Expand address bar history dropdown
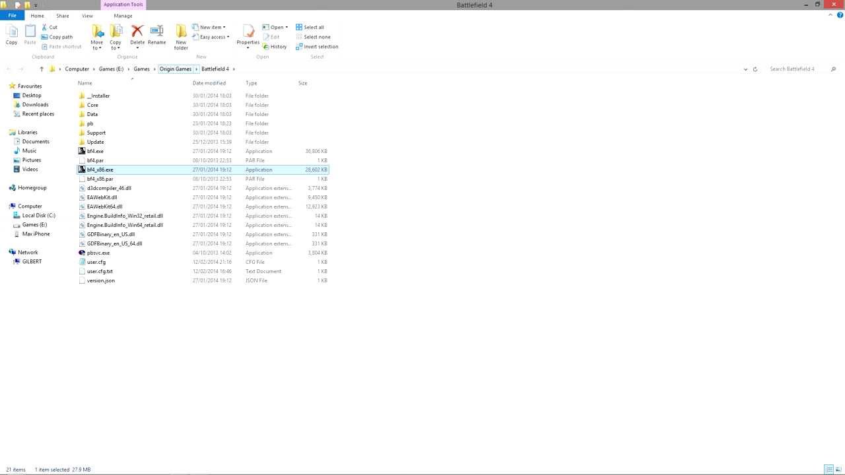 745,69
